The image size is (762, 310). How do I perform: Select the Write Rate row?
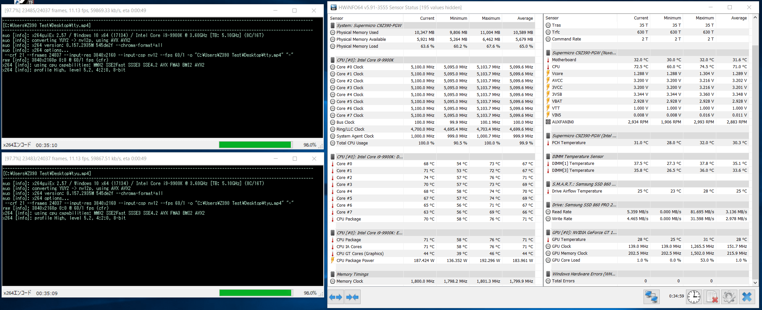[x=647, y=219]
